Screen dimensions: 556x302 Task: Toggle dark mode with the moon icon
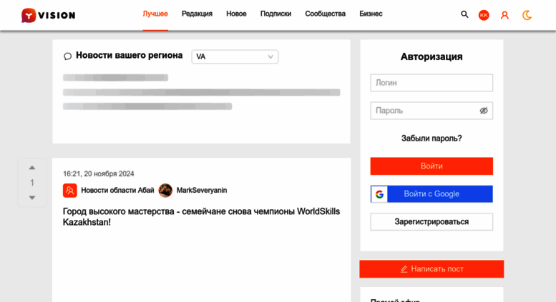tap(527, 15)
